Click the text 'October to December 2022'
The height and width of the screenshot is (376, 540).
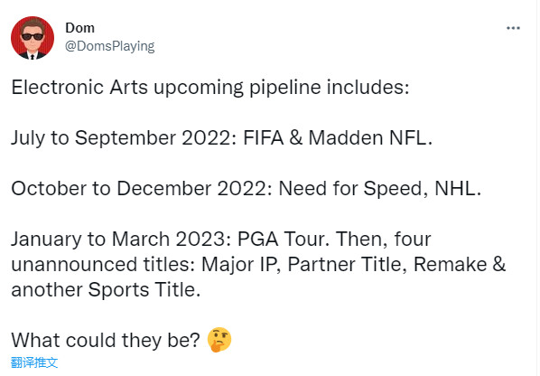click(141, 189)
